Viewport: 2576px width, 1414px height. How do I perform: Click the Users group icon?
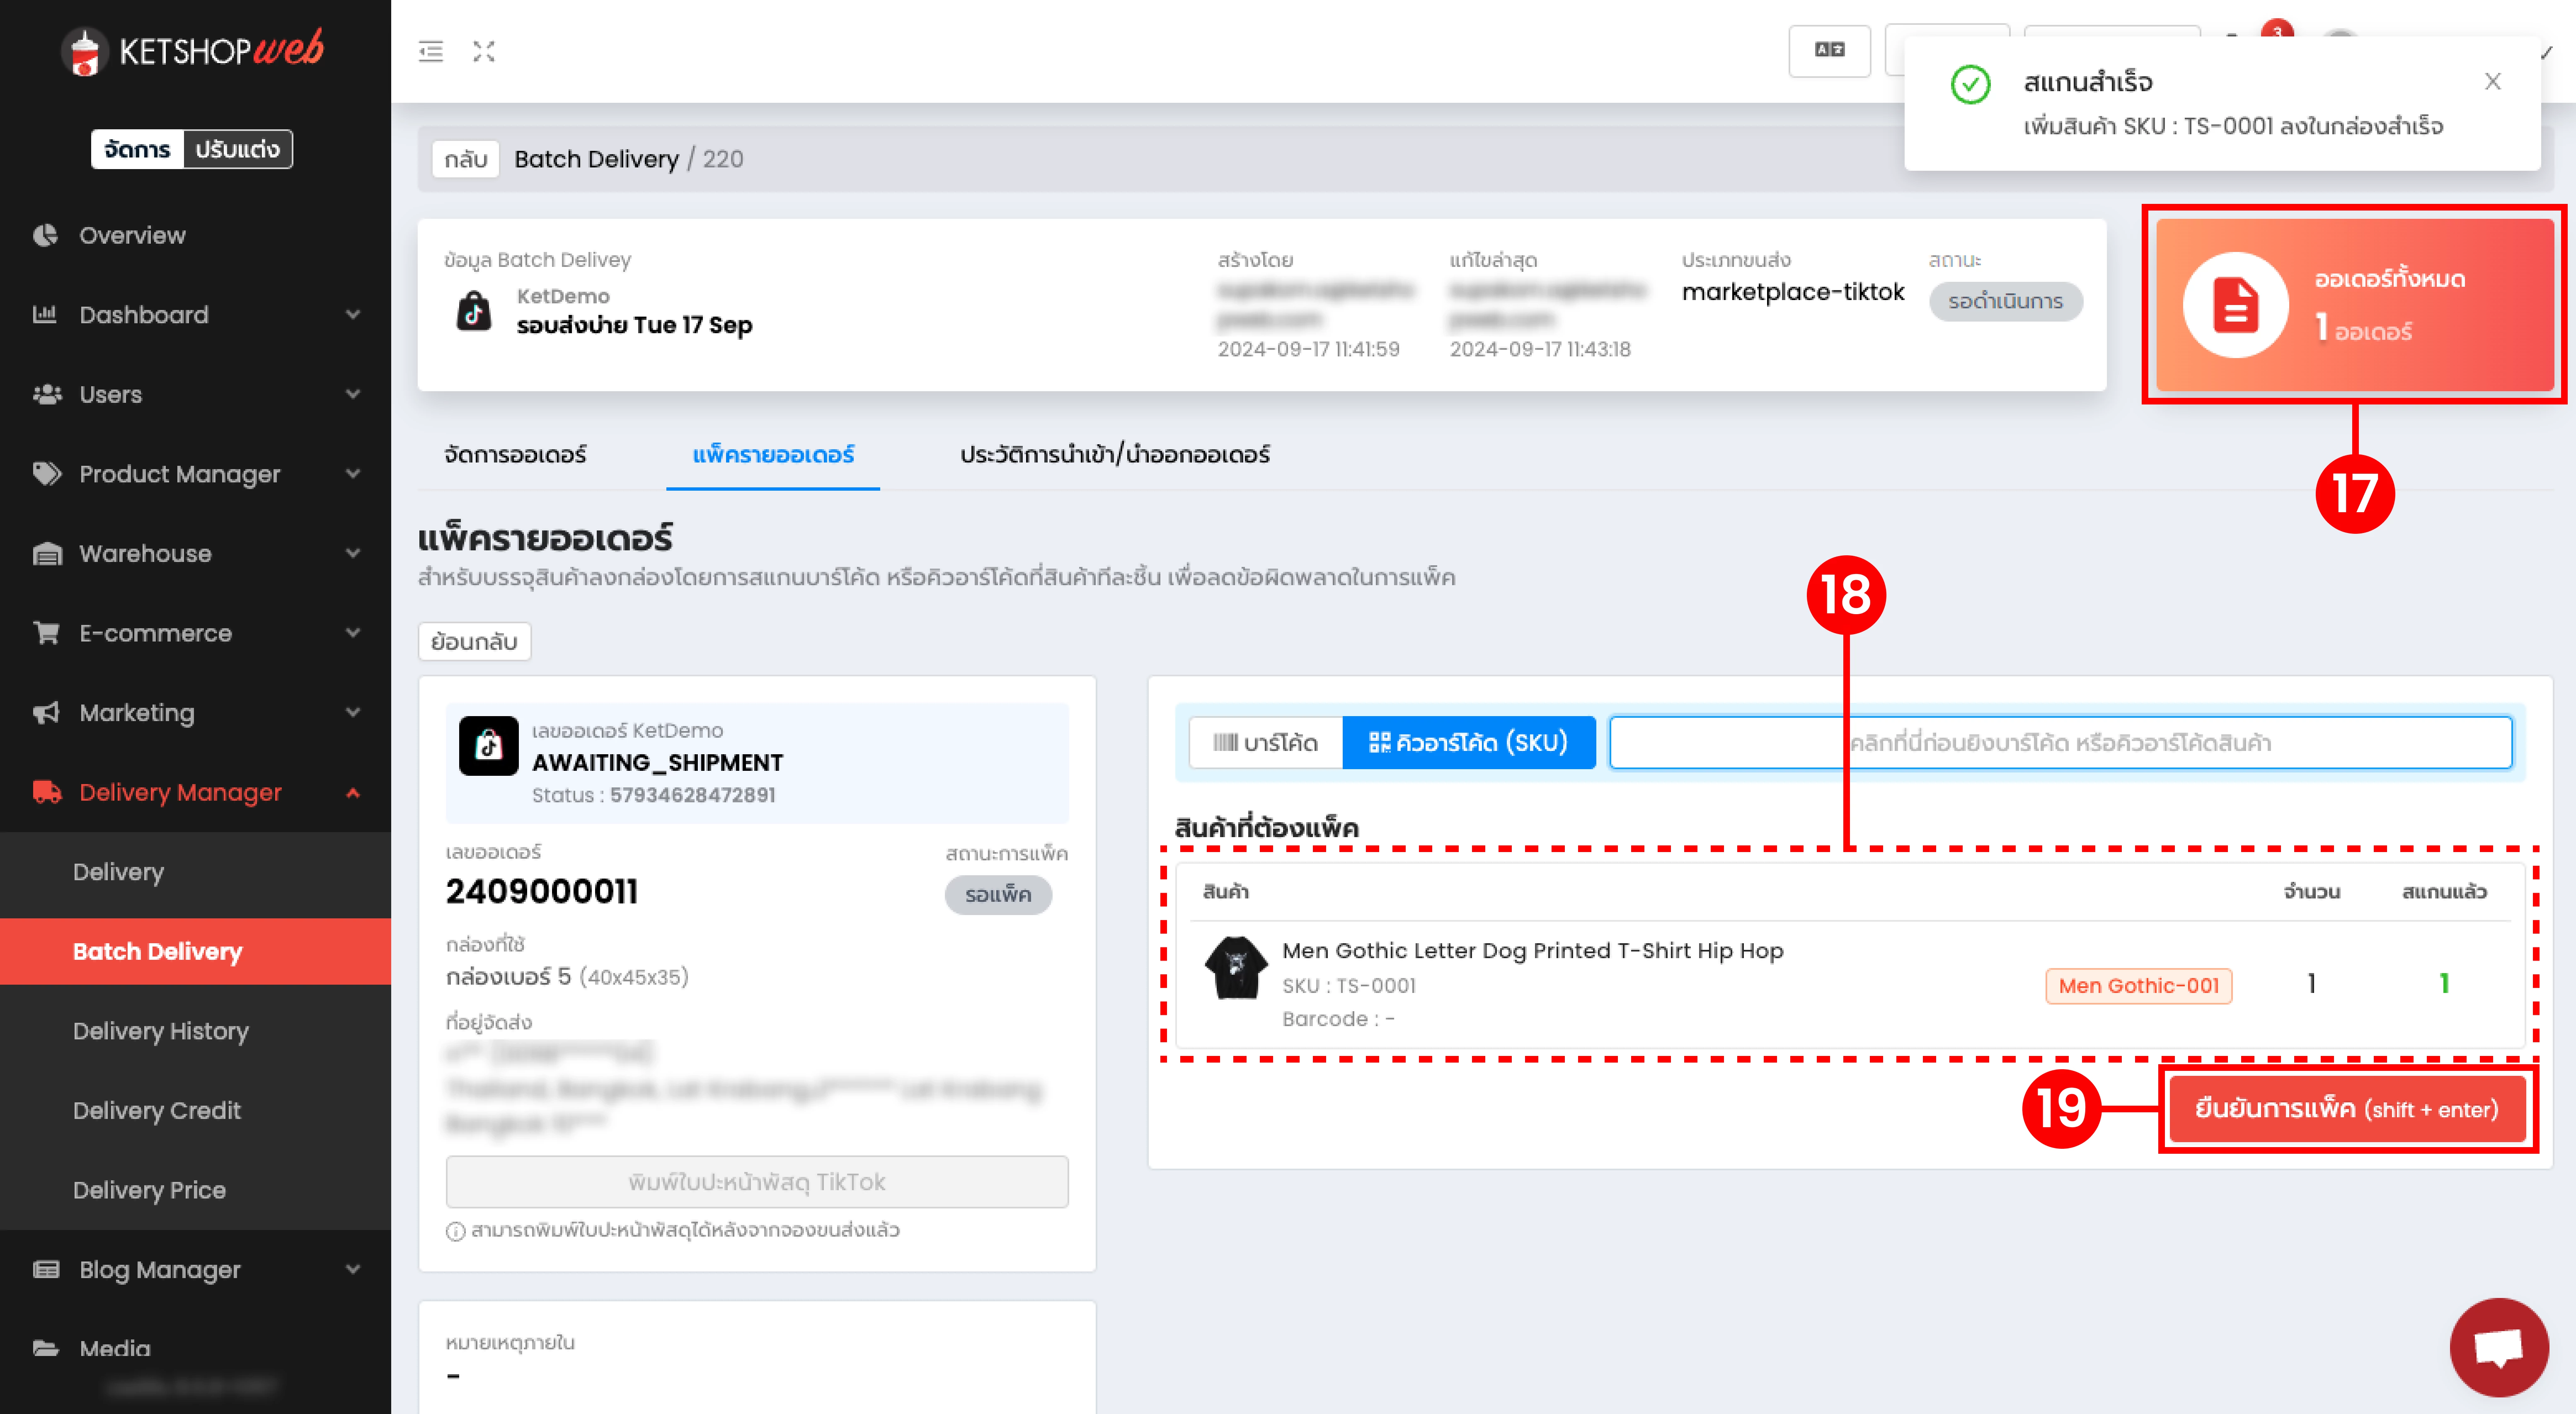coord(47,394)
